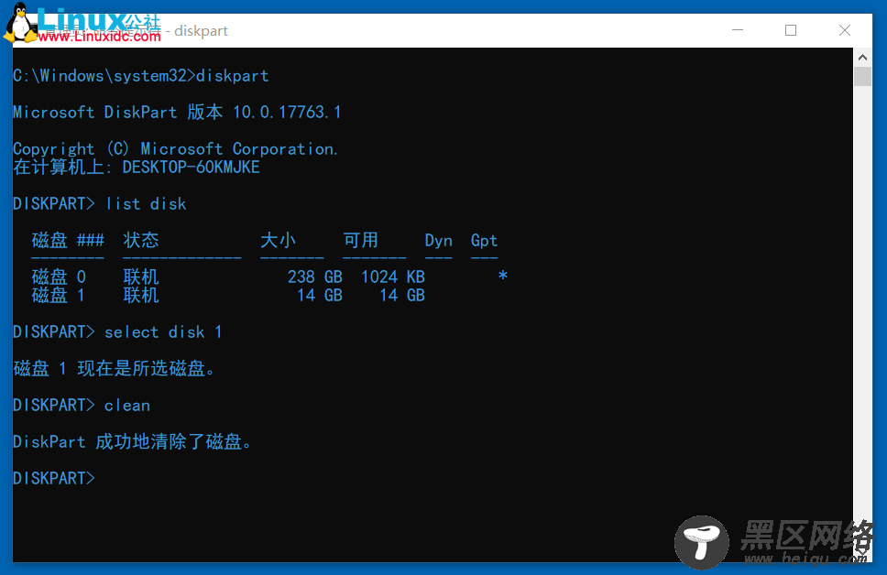This screenshot has height=575, width=887.
Task: Click disk 1 status '联机'
Action: pyautogui.click(x=141, y=295)
